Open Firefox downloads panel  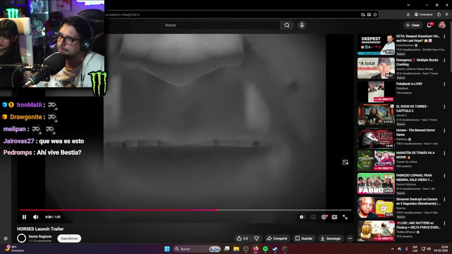pyautogui.click(x=408, y=14)
